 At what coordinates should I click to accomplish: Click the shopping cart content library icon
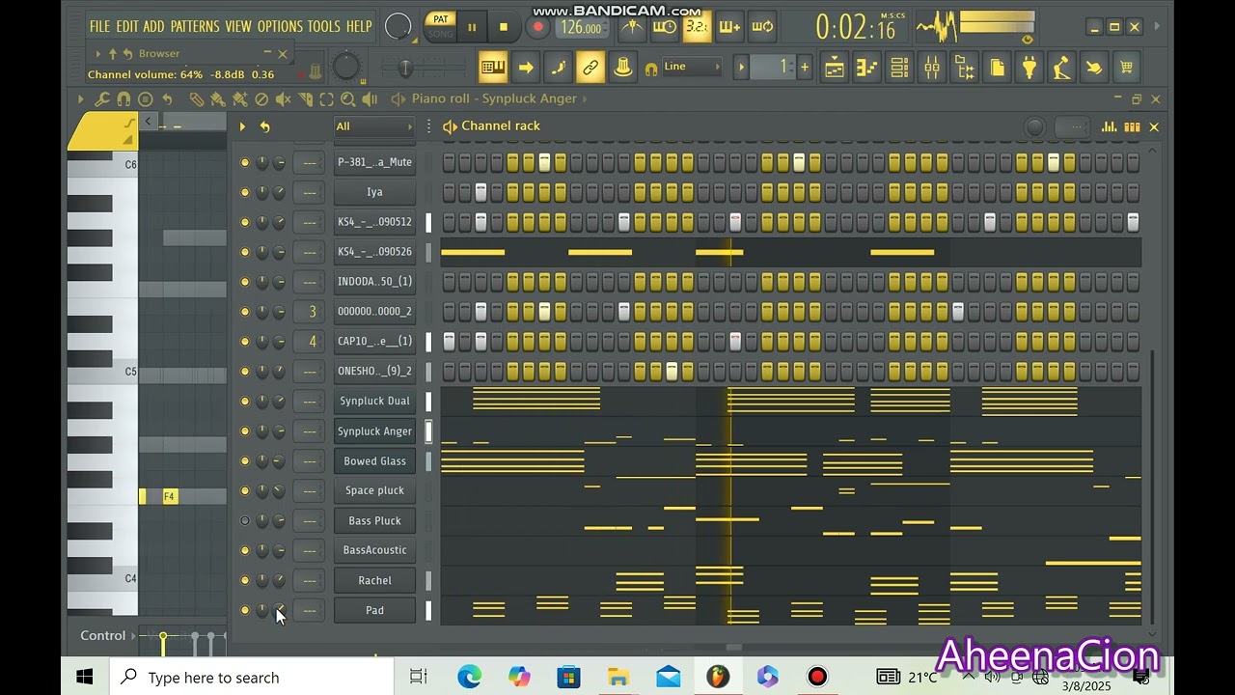coord(1126,68)
